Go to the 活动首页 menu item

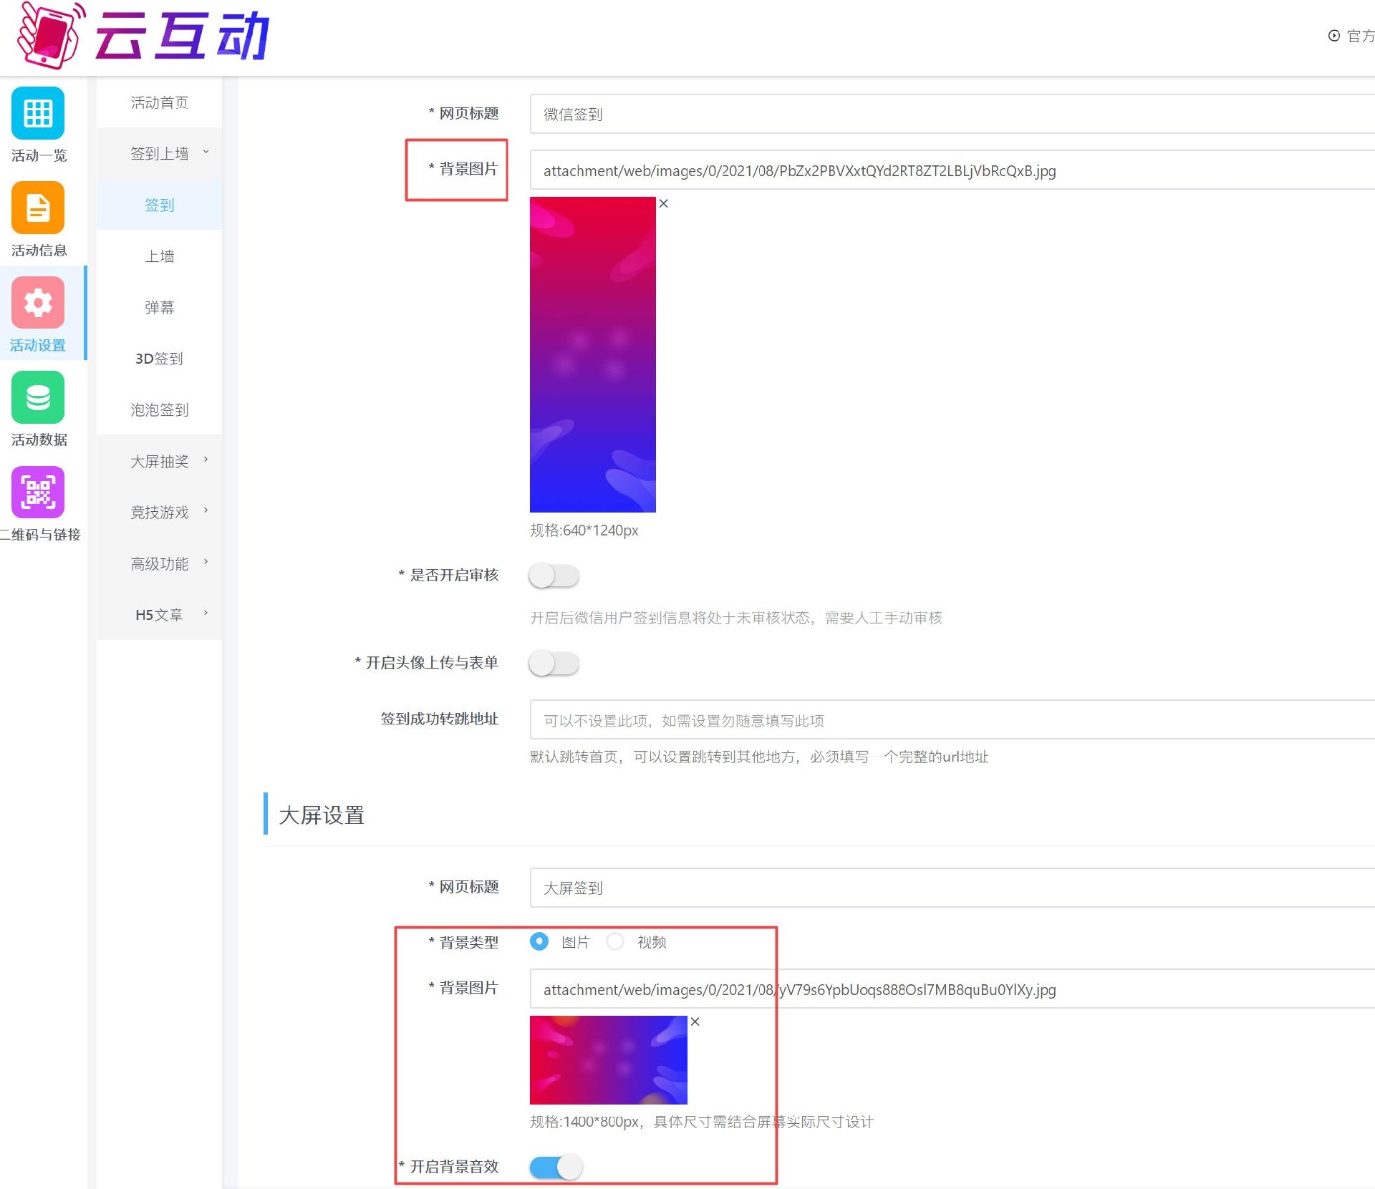(x=160, y=102)
